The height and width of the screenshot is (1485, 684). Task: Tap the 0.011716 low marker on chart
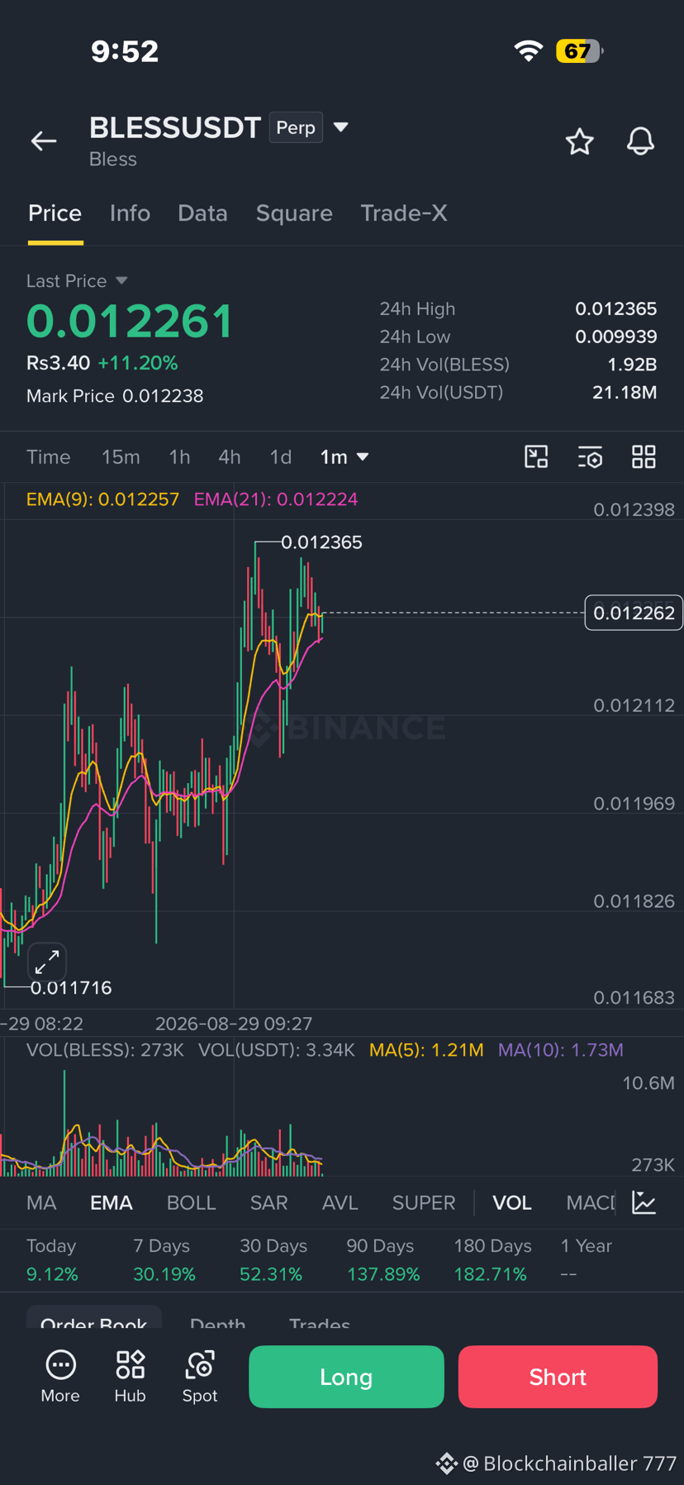(71, 987)
